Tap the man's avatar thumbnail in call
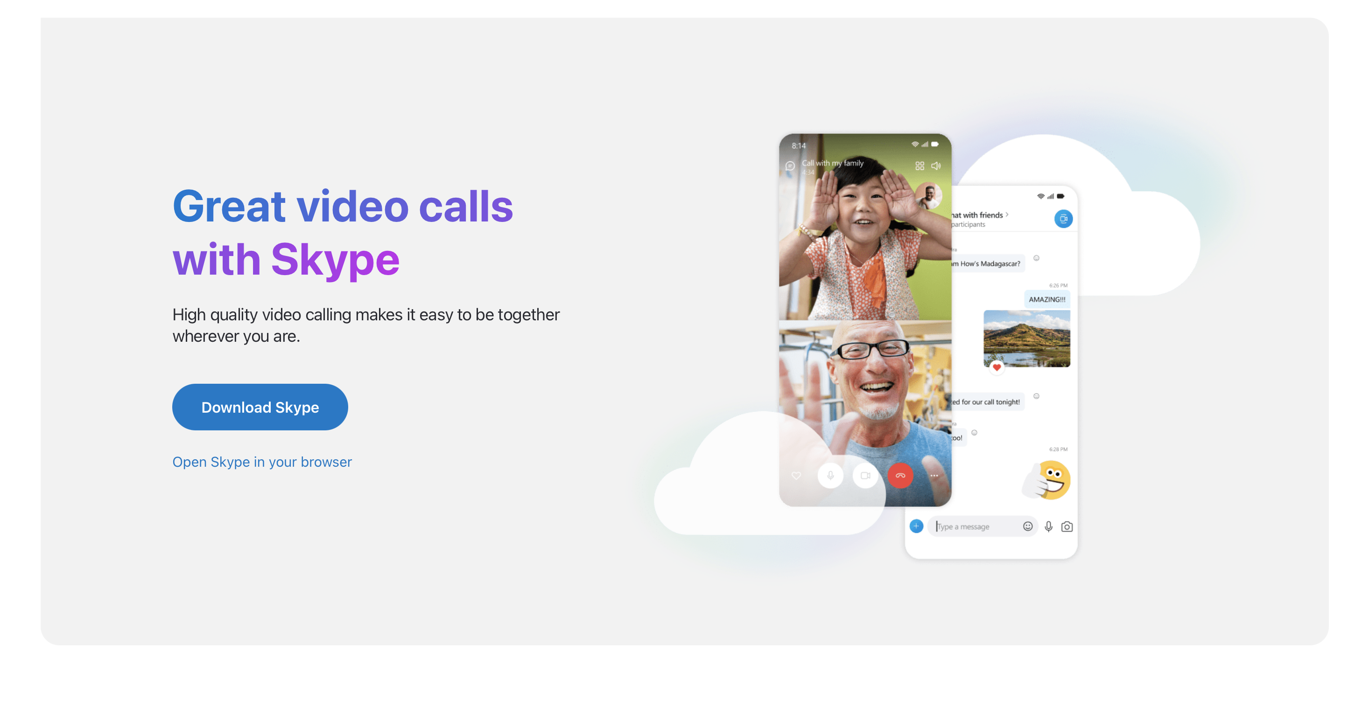 (x=928, y=196)
